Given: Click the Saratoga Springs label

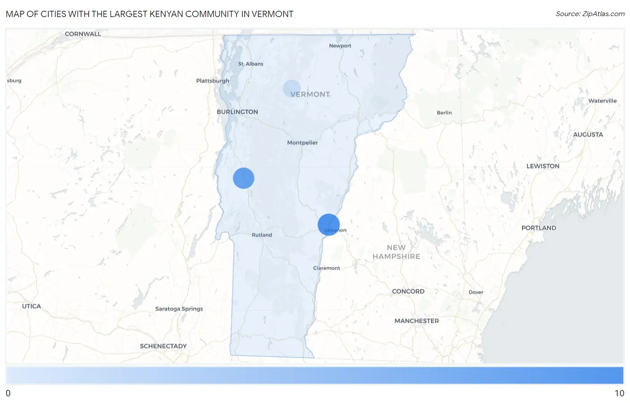Looking at the screenshot, I should point(179,309).
